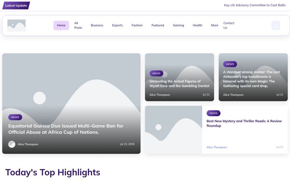This screenshot has width=290, height=181.
Task: Click Jul 21 date on the Wyatt Earp card
Action: point(206,95)
